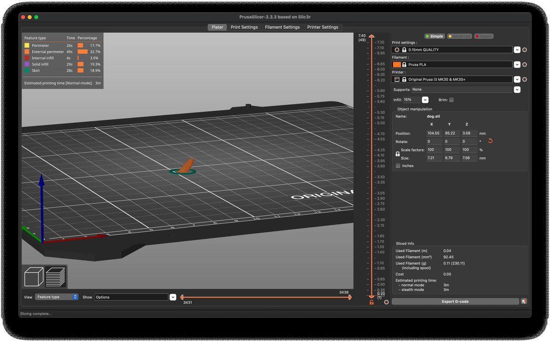Select the sliced layers preview icon
The height and width of the screenshot is (342, 550).
pyautogui.click(x=55, y=277)
